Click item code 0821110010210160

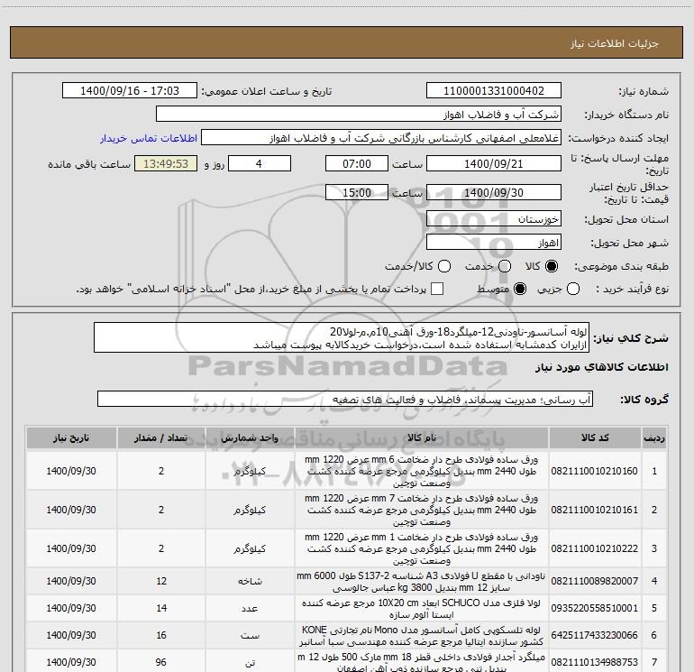point(595,471)
